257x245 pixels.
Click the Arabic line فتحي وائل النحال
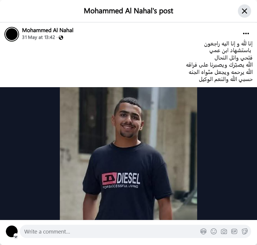tap(234, 58)
